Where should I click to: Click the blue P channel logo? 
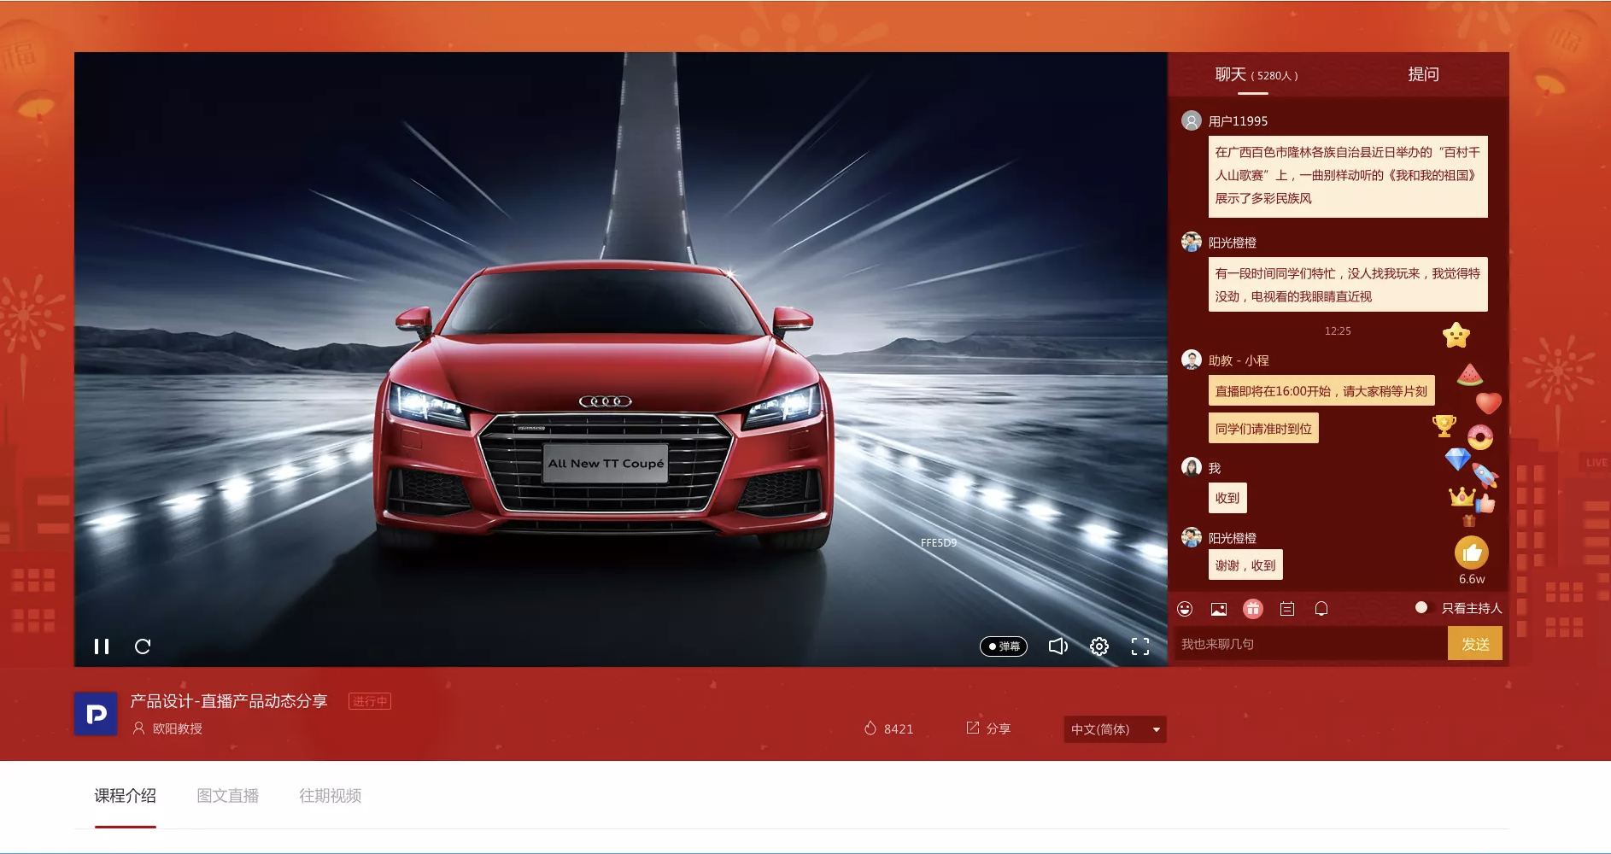click(x=96, y=714)
